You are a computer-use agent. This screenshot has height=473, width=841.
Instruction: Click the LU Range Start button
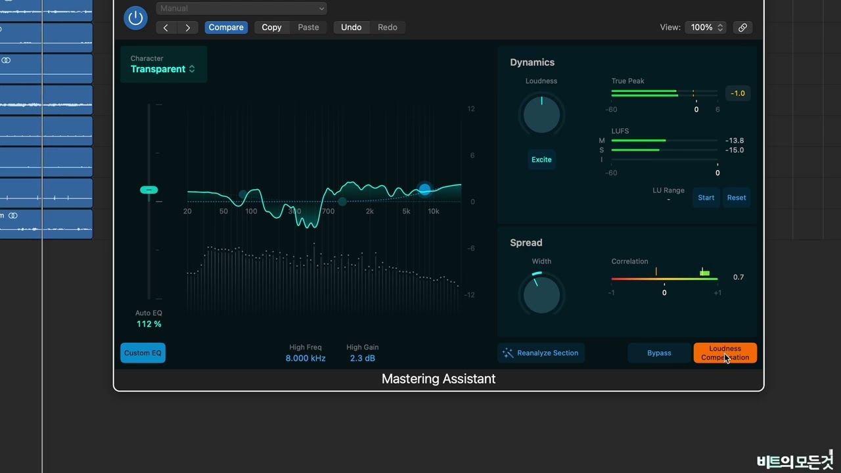coord(706,198)
